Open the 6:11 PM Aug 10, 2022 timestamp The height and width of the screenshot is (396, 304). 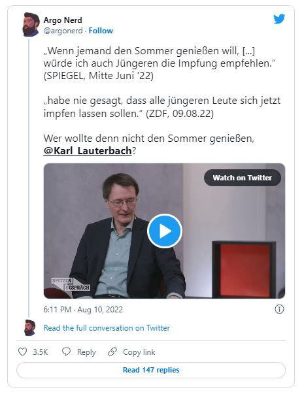click(x=83, y=309)
